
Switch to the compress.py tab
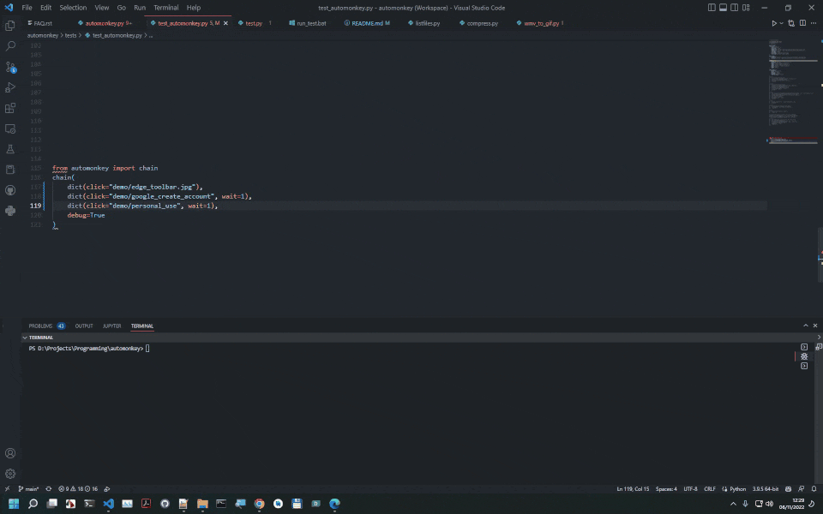point(478,23)
